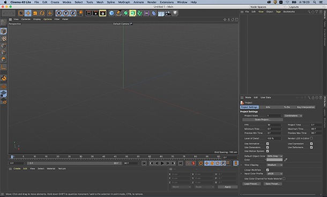Screen dimensions: 327x197
Task: Toggle Use Generators checkbox
Action: [267, 147]
